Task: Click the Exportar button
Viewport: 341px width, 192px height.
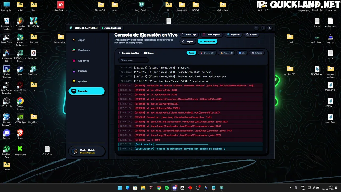Action: click(x=233, y=34)
